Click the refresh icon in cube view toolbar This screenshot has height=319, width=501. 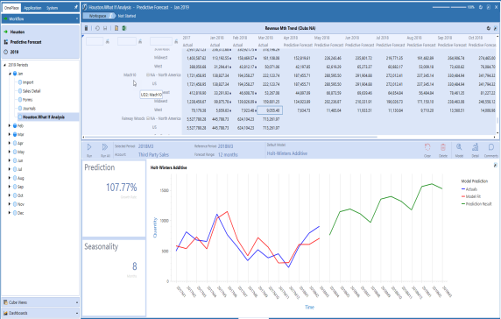[97, 28]
